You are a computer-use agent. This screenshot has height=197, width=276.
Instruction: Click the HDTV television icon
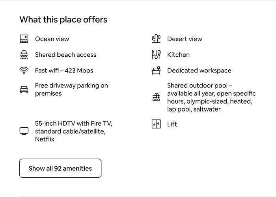[x=24, y=131]
